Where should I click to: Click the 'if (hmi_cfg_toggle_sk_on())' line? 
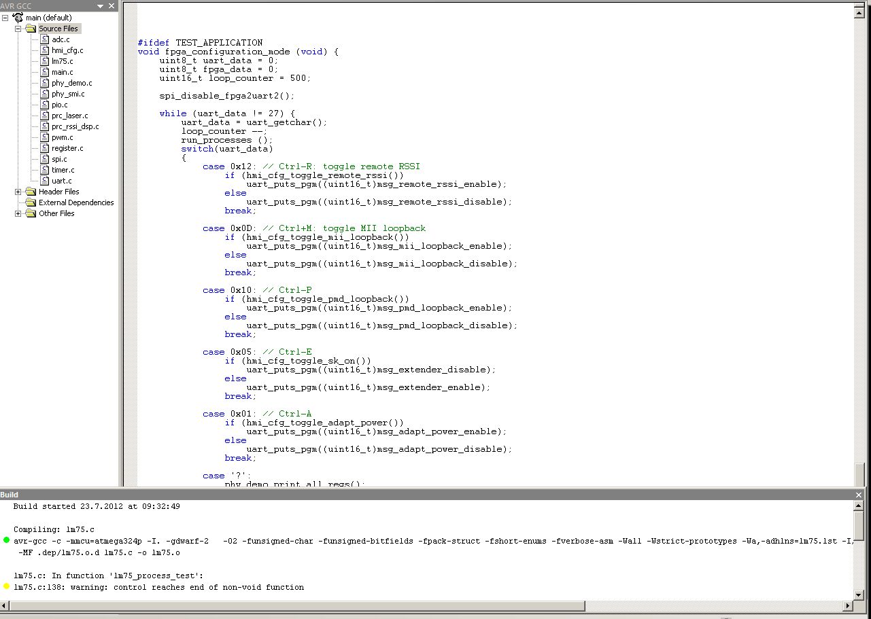point(298,361)
